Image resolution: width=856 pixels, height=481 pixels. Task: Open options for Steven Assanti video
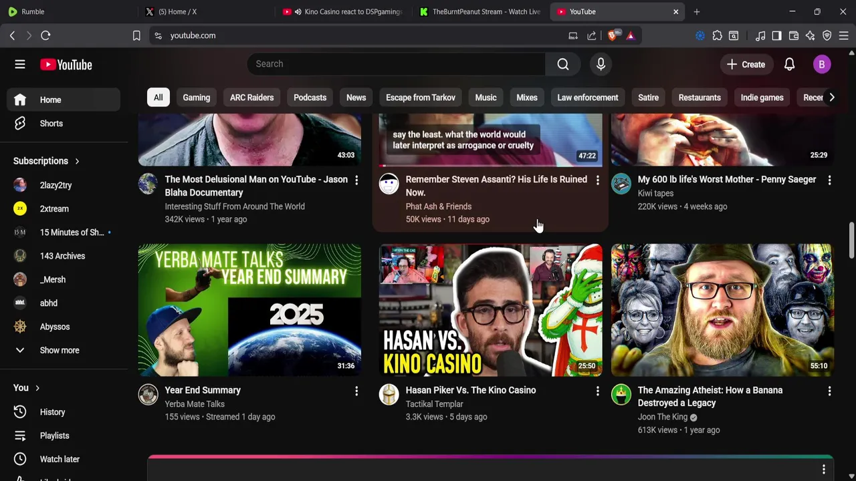pos(597,180)
